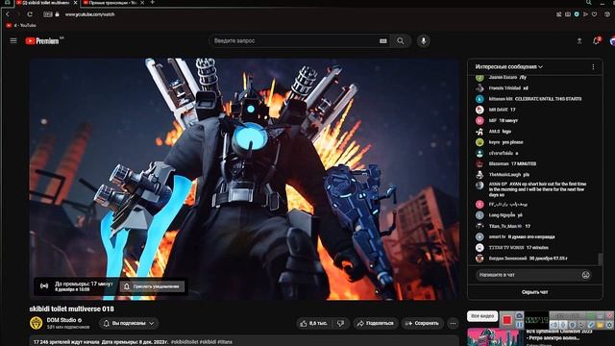Click the browser send/flow arrow icon
This screenshot has height=346, width=615.
[585, 14]
